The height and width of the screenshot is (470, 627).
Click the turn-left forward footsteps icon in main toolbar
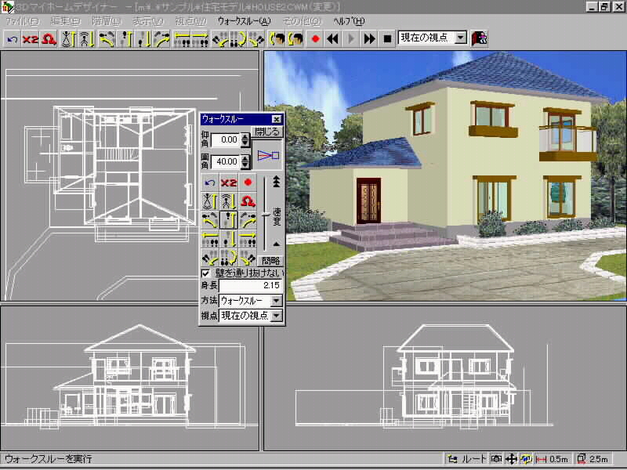click(107, 39)
